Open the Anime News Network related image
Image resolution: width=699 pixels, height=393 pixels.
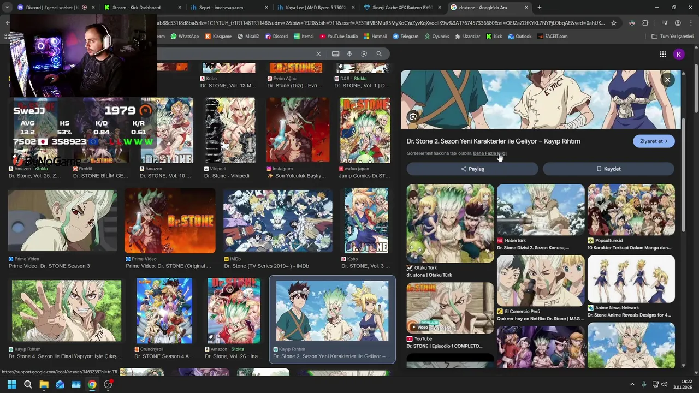pos(631,279)
